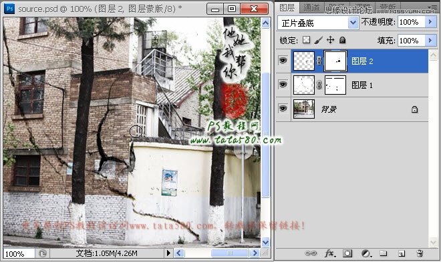
Task: Create a new layer icon
Action: coord(402,253)
